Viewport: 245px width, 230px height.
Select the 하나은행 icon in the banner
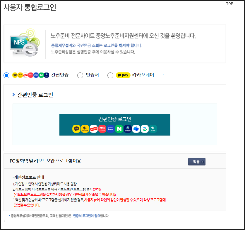click(153, 128)
